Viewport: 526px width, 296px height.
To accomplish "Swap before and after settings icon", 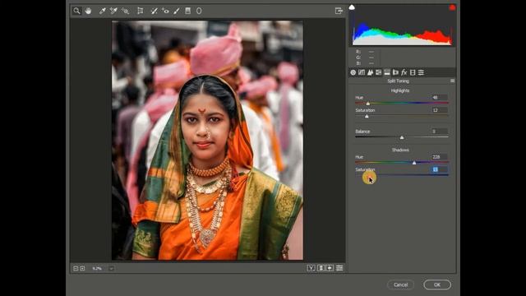I will coord(321,268).
